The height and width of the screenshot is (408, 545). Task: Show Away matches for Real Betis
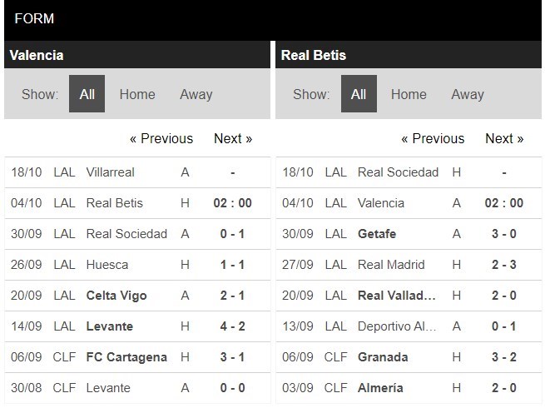pos(467,94)
